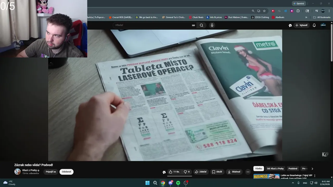The height and width of the screenshot is (187, 333).
Task: Click the keyboard icon in search field
Action: (x=193, y=25)
